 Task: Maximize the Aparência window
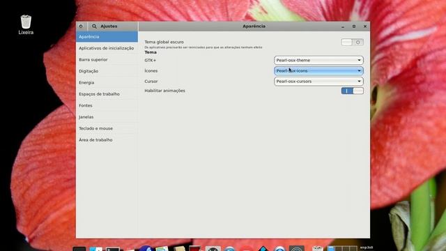pyautogui.click(x=354, y=26)
